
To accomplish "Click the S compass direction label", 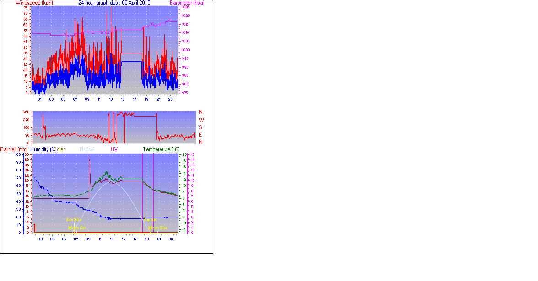I will pyautogui.click(x=201, y=127).
